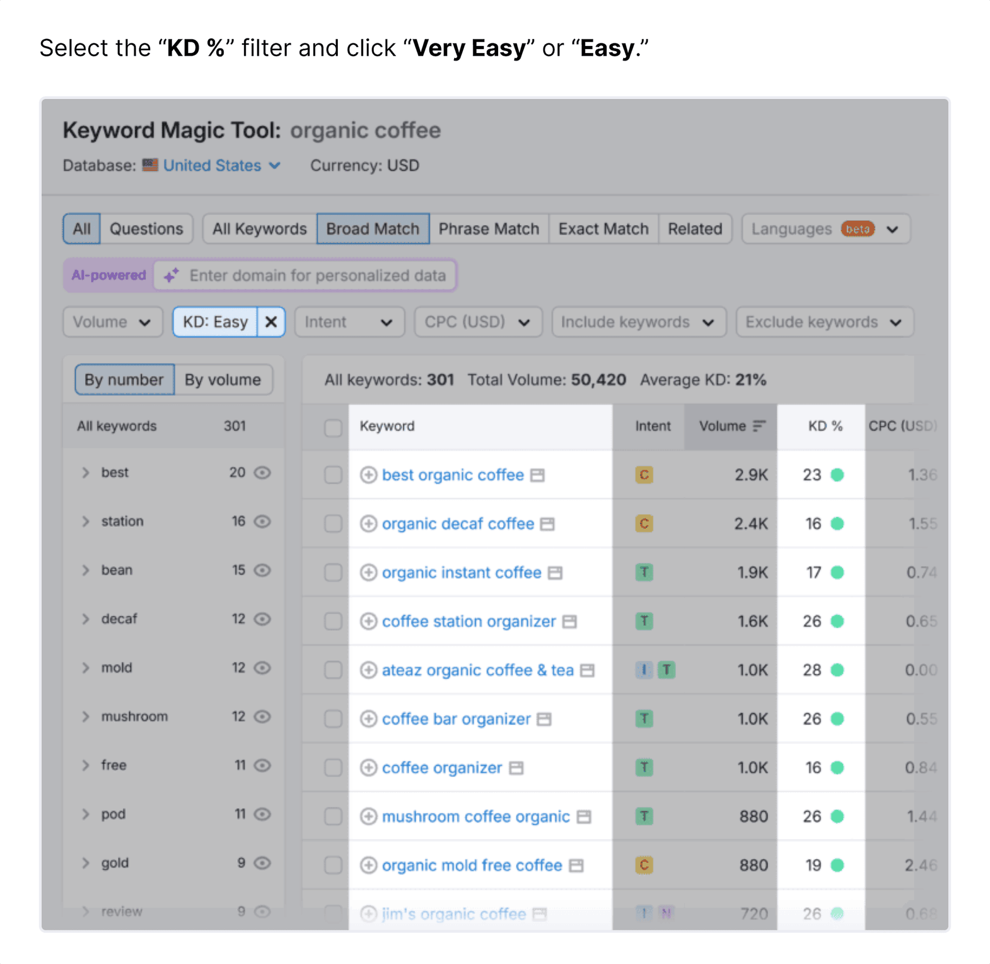Switch to the Phrase Match tab
Screen dimensions: 990x964
489,228
